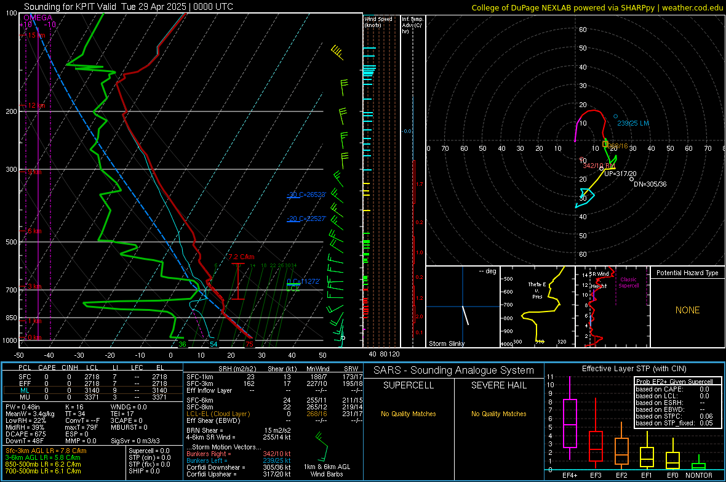The image size is (726, 482).
Task: Click the surface temperature value 75
Action: pos(250,344)
